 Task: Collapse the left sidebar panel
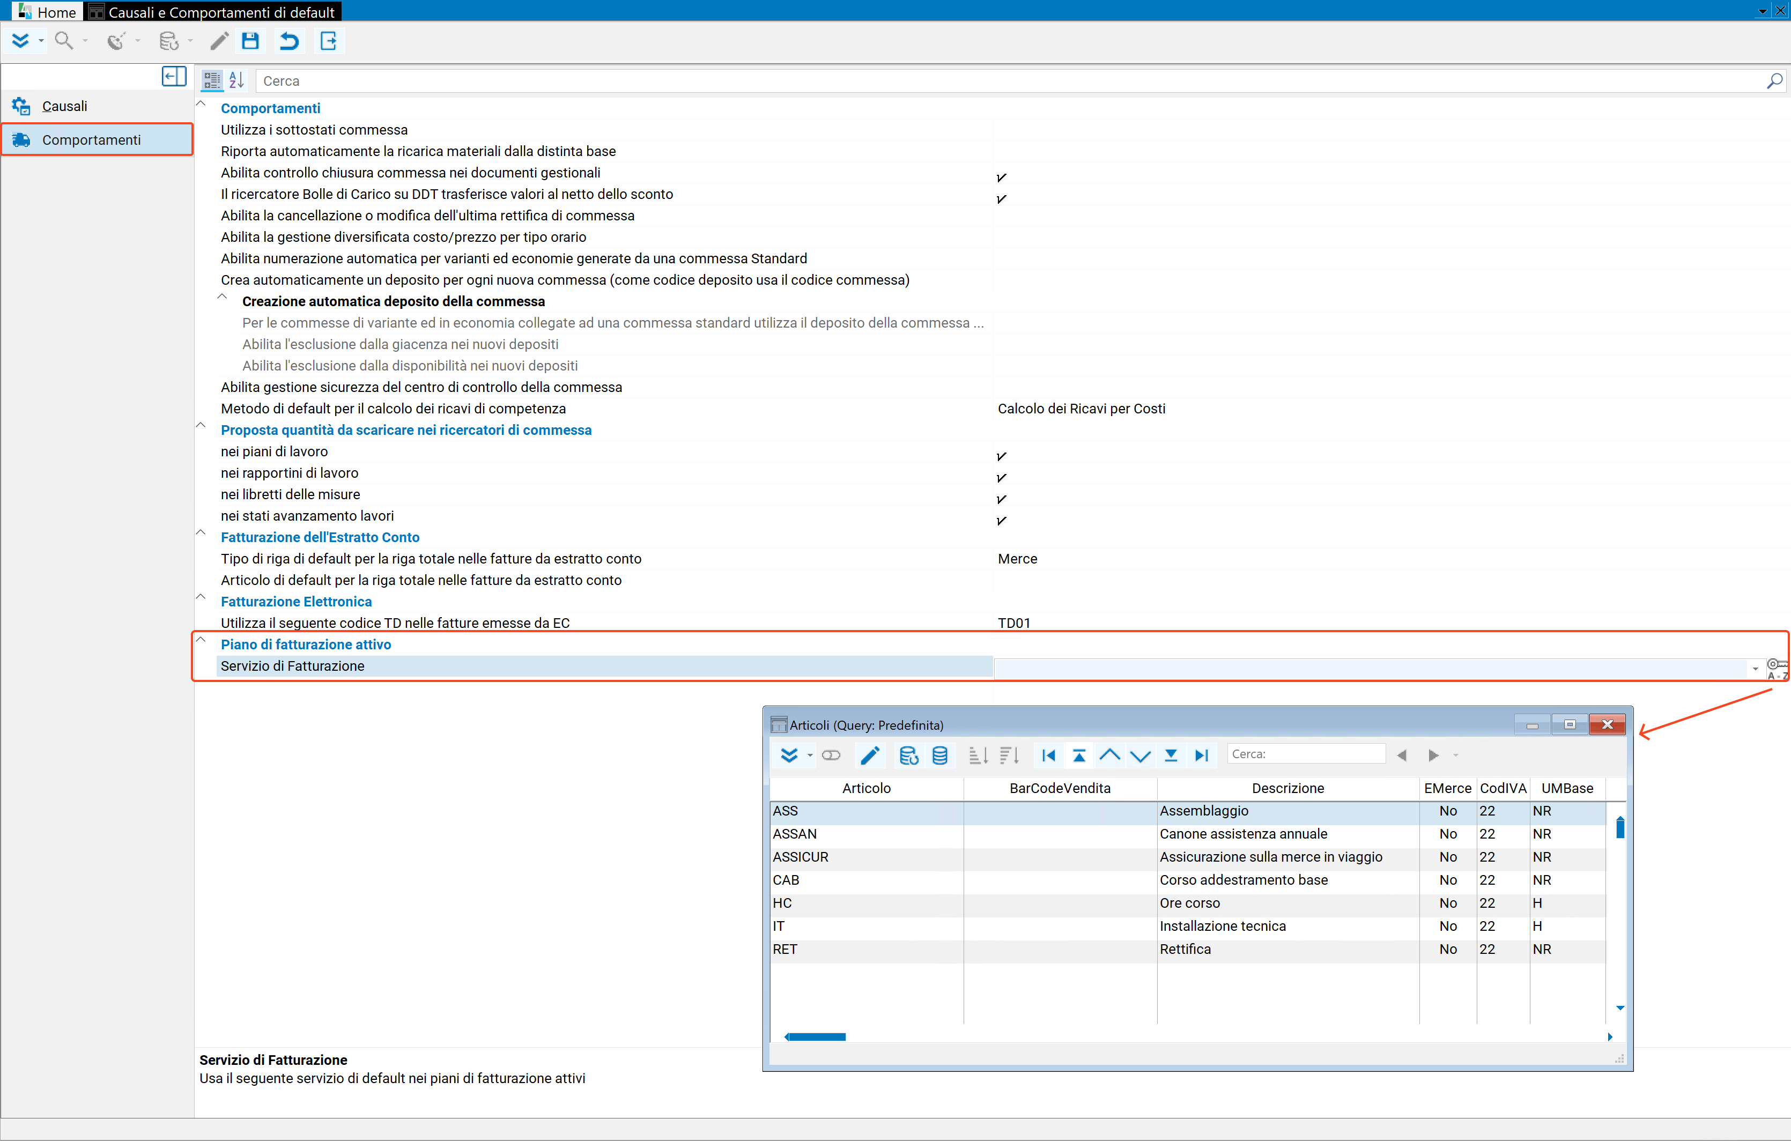pos(174,77)
